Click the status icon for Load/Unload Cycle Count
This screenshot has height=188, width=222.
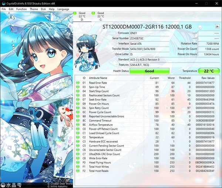[x=78, y=133]
